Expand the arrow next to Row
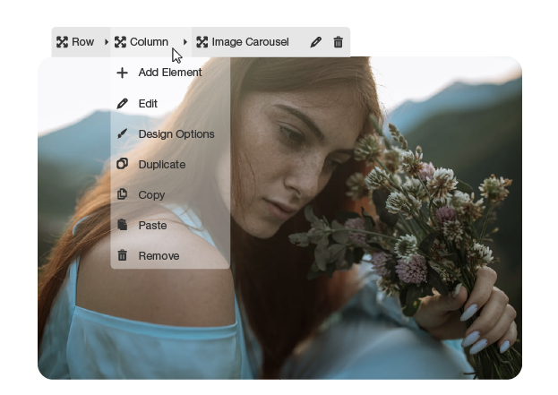This screenshot has width=558, height=395. pos(107,42)
